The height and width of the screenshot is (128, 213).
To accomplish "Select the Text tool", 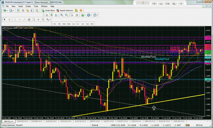I will (38, 19).
